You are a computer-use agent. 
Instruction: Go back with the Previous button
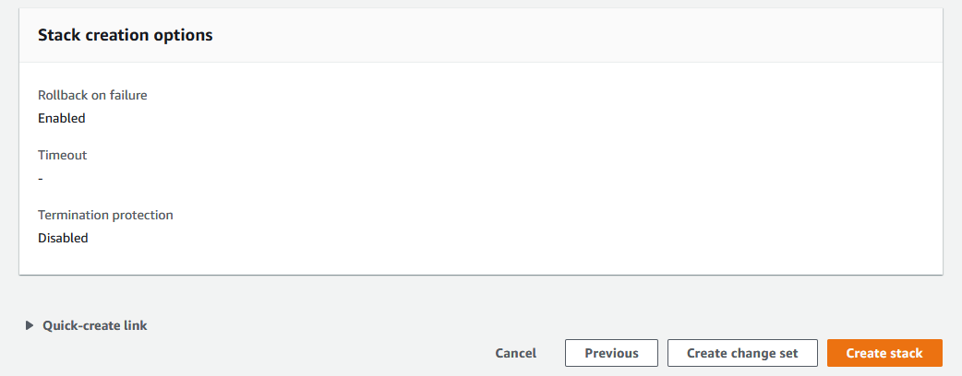click(x=611, y=353)
